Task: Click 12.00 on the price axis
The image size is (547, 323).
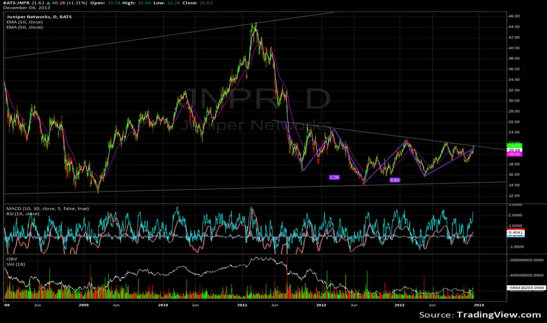Action: (514, 196)
